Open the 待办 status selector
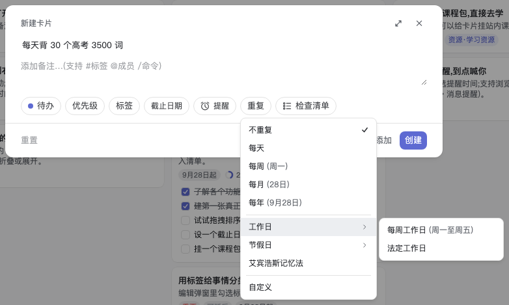This screenshot has width=509, height=305. pos(41,106)
